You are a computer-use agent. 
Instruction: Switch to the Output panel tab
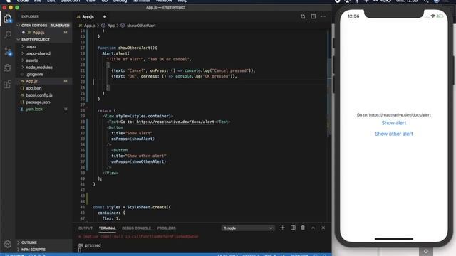coord(85,228)
